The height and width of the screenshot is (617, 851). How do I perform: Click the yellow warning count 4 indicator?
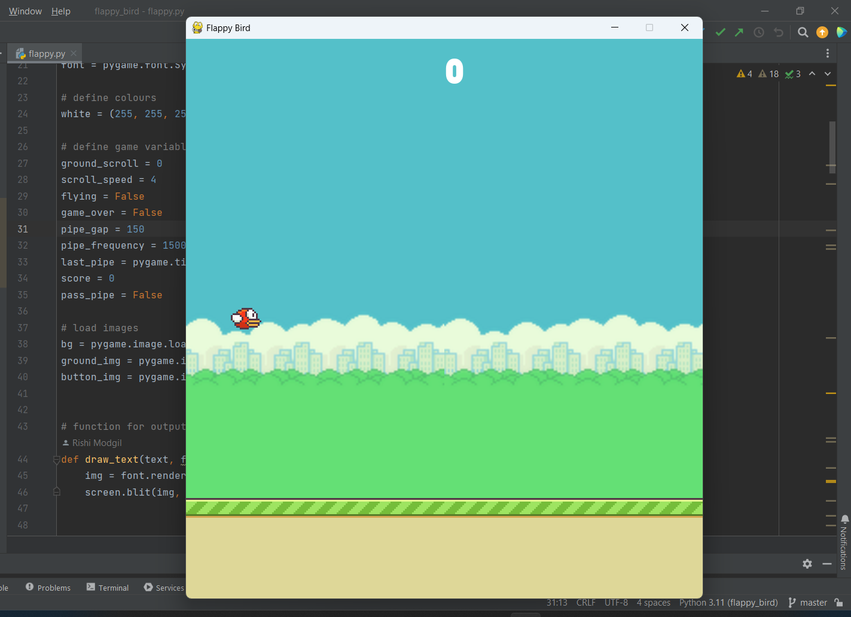point(745,74)
